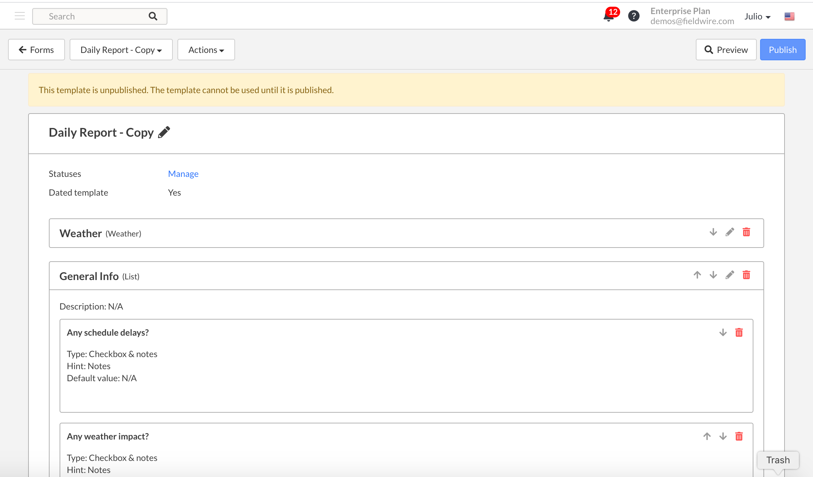Delete the 'Any schedule delays?' item
813x477 pixels.
tap(739, 333)
